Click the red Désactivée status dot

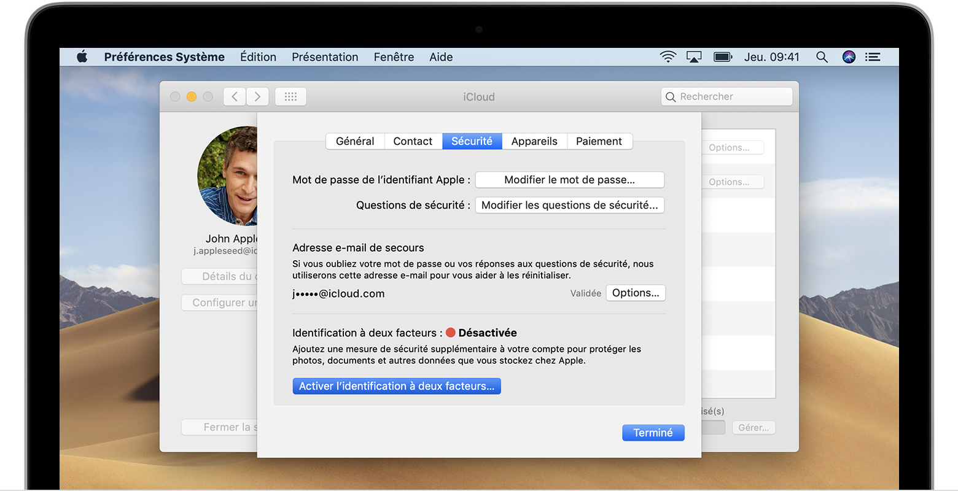click(x=450, y=333)
